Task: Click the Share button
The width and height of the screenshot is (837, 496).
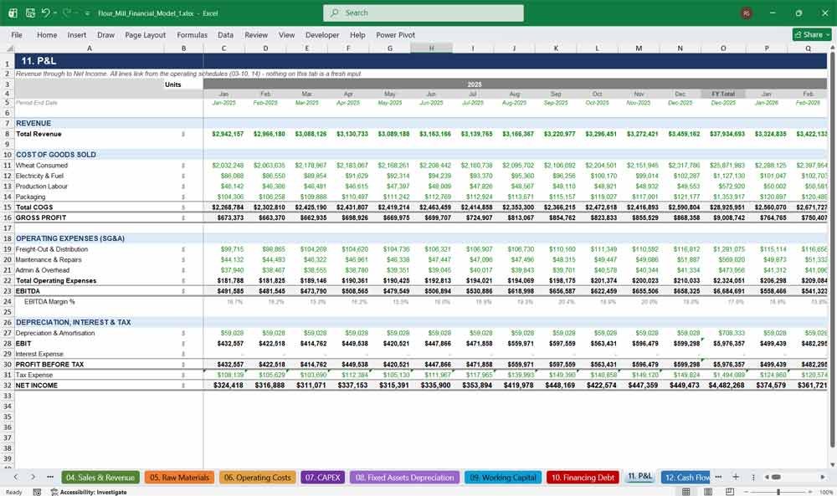Action: (x=812, y=34)
